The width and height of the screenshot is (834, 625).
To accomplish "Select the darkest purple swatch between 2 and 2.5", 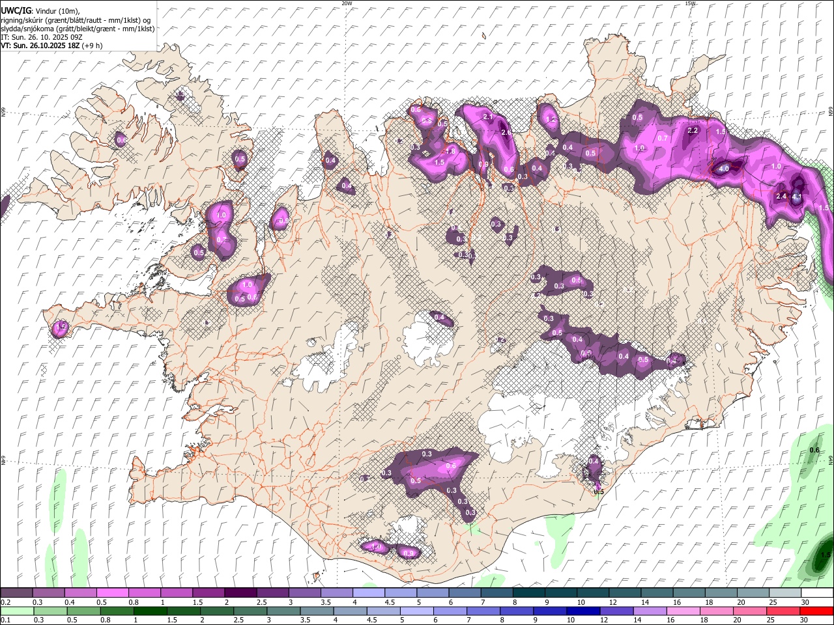I will pos(240,593).
